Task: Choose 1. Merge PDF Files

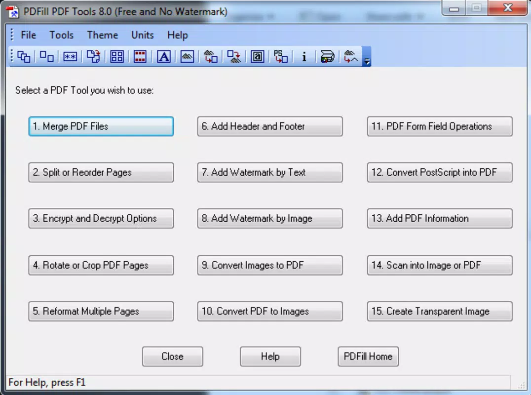Action: (101, 126)
